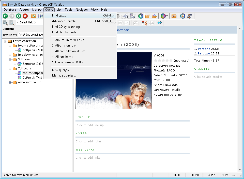This screenshot has height=179, width=244.
Task: Run All compilation albums query
Action: [x=80, y=51]
